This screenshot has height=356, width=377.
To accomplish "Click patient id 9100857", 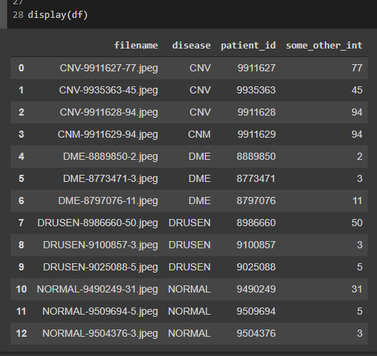I will [x=256, y=245].
